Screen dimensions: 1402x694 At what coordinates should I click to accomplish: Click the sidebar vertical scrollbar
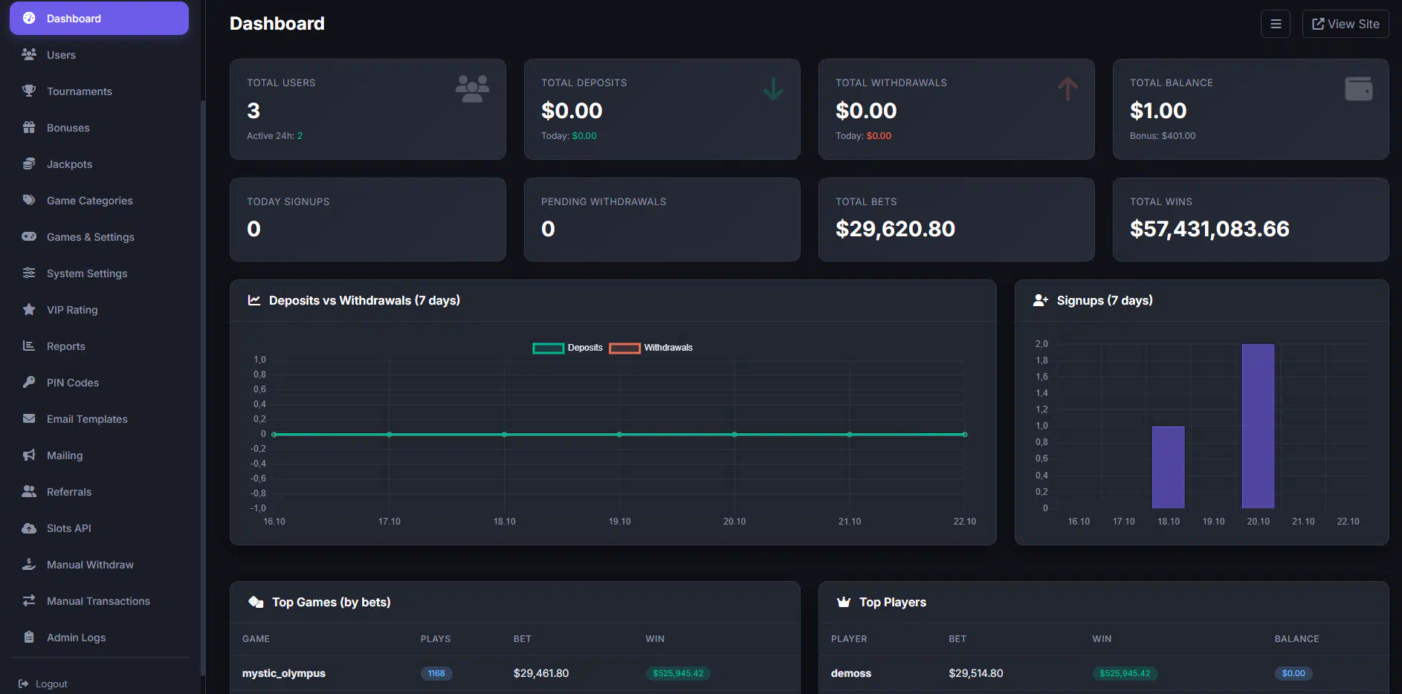[203, 386]
